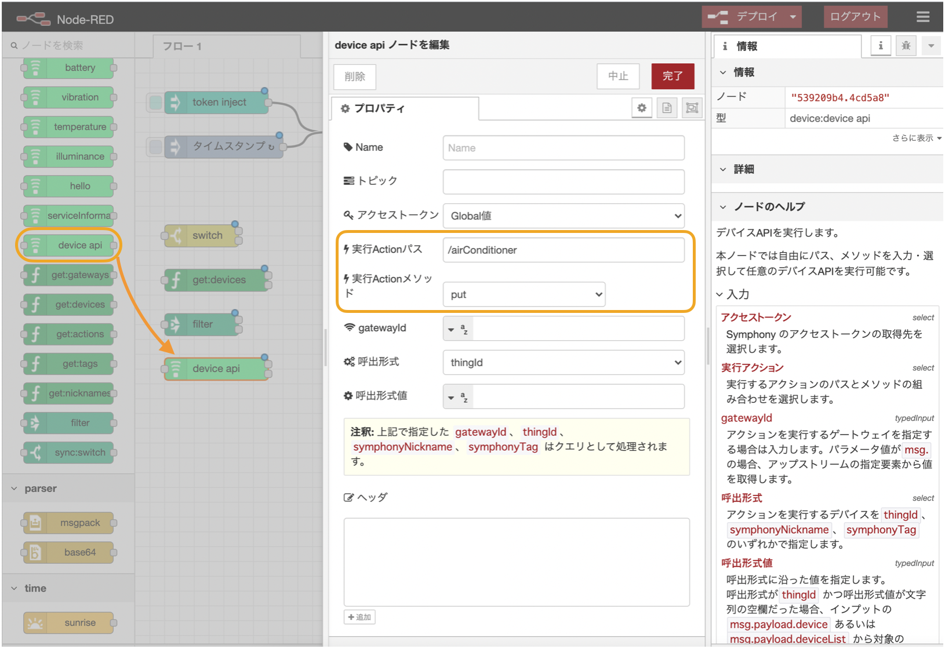
Task: Select the serviceInforma palette node
Action: 68,216
